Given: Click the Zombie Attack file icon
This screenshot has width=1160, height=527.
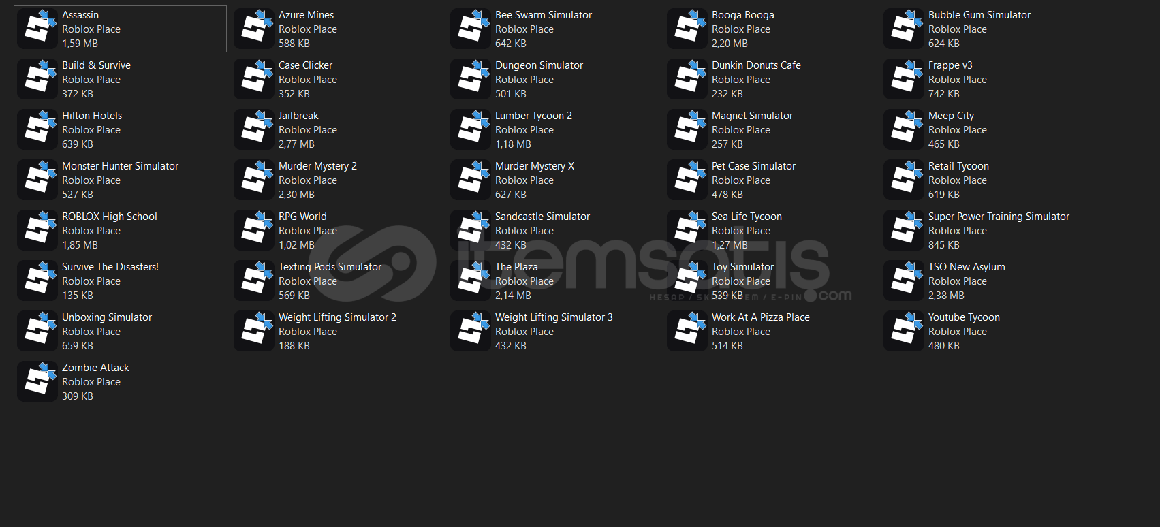Looking at the screenshot, I should pos(38,381).
